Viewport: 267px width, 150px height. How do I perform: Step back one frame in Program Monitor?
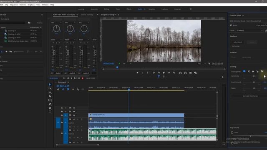click(159, 73)
